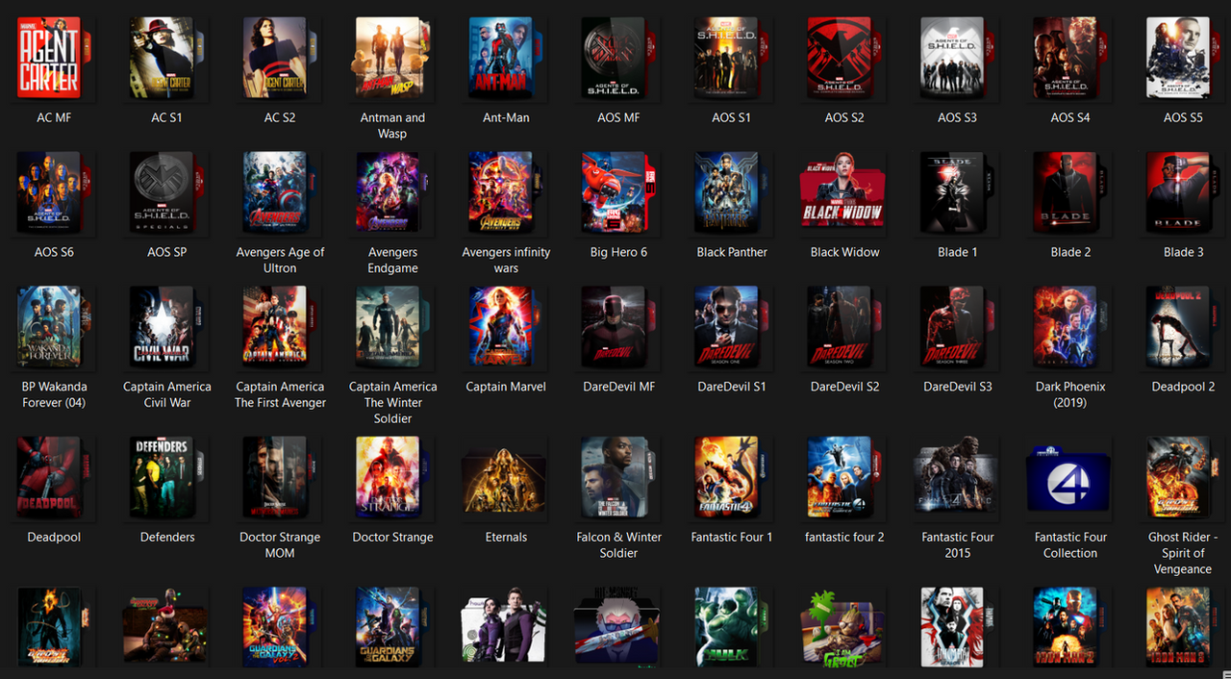Click the 'Ant-Man' file name label
Image resolution: width=1231 pixels, height=679 pixels.
tap(506, 117)
